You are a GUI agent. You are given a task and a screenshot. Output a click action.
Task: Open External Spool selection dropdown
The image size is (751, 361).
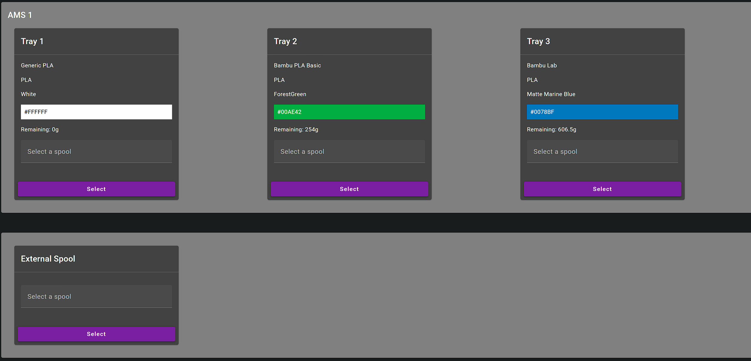(96, 296)
